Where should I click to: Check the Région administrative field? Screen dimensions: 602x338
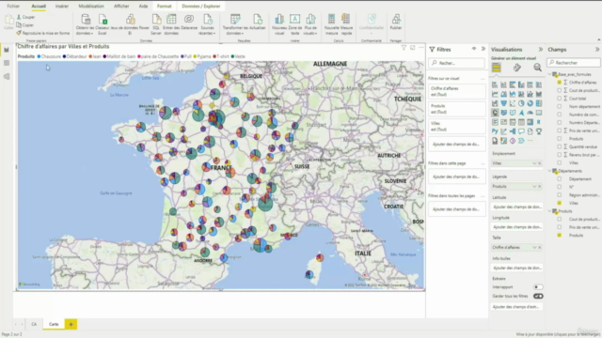(559, 195)
